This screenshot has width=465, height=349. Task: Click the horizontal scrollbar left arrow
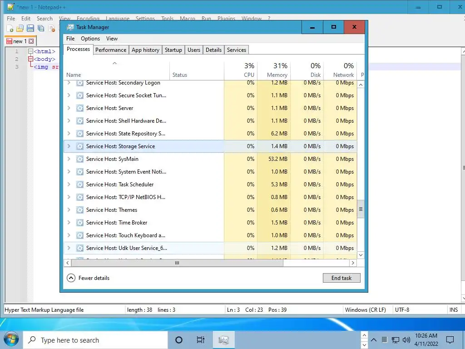click(x=68, y=263)
